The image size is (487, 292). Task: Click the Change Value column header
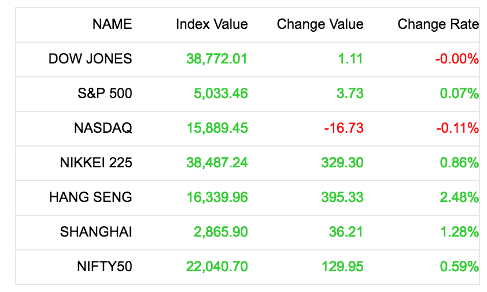(320, 24)
